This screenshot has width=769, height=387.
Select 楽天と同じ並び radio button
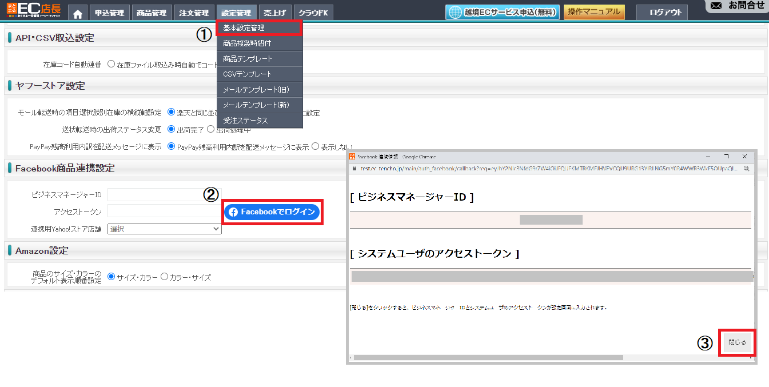tap(171, 113)
